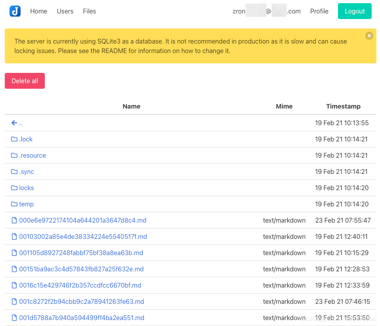This screenshot has height=326, width=380.
Task: Click the Mime column header
Action: 284,106
